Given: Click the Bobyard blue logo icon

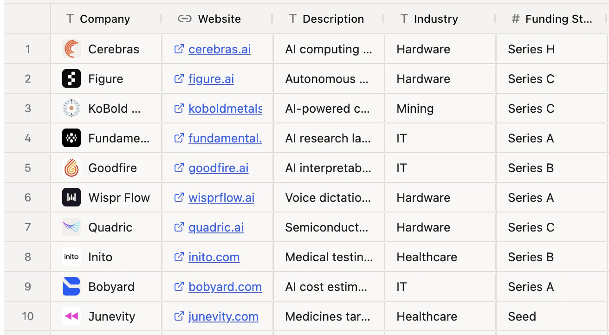Looking at the screenshot, I should tap(71, 286).
